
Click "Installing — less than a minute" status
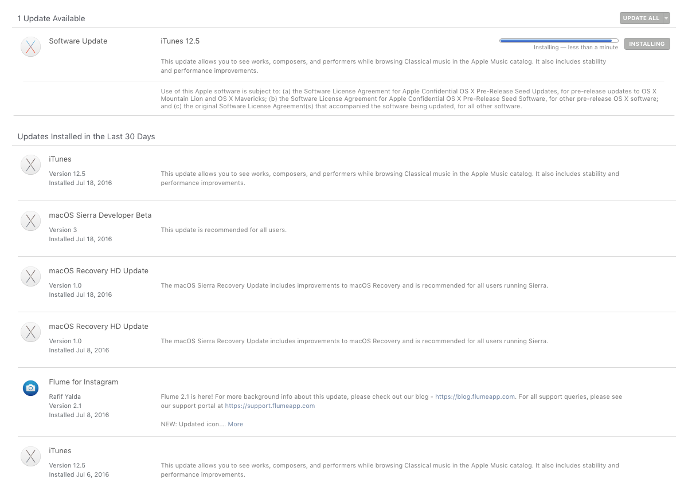coord(576,48)
